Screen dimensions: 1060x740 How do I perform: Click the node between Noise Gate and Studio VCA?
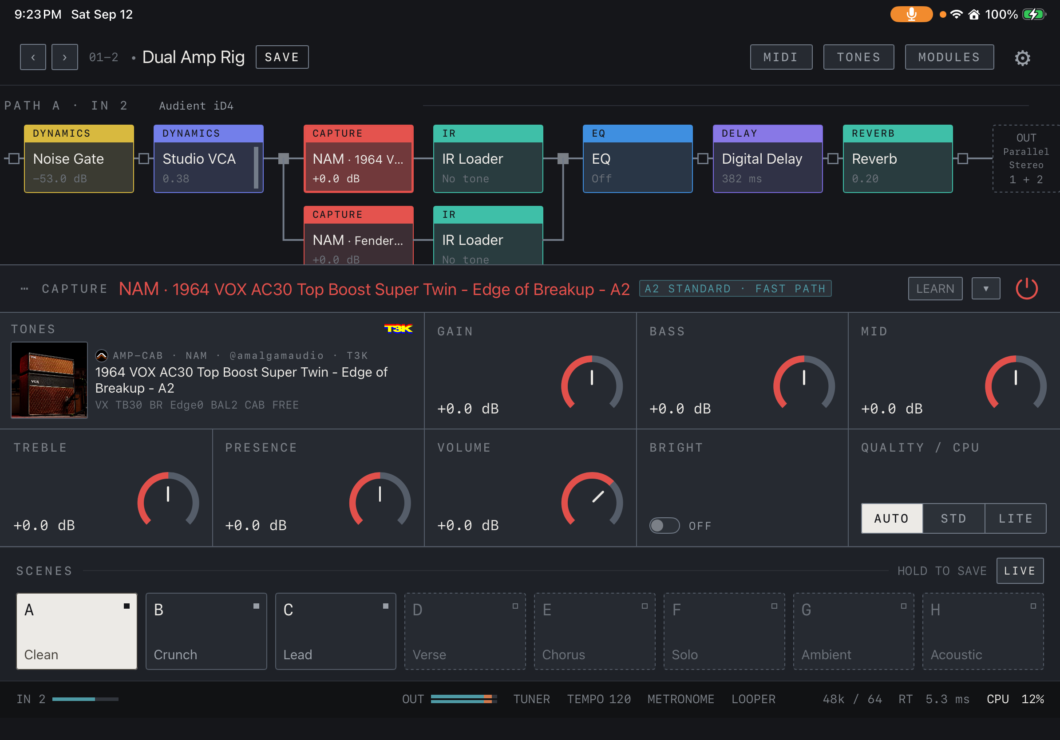click(x=144, y=159)
